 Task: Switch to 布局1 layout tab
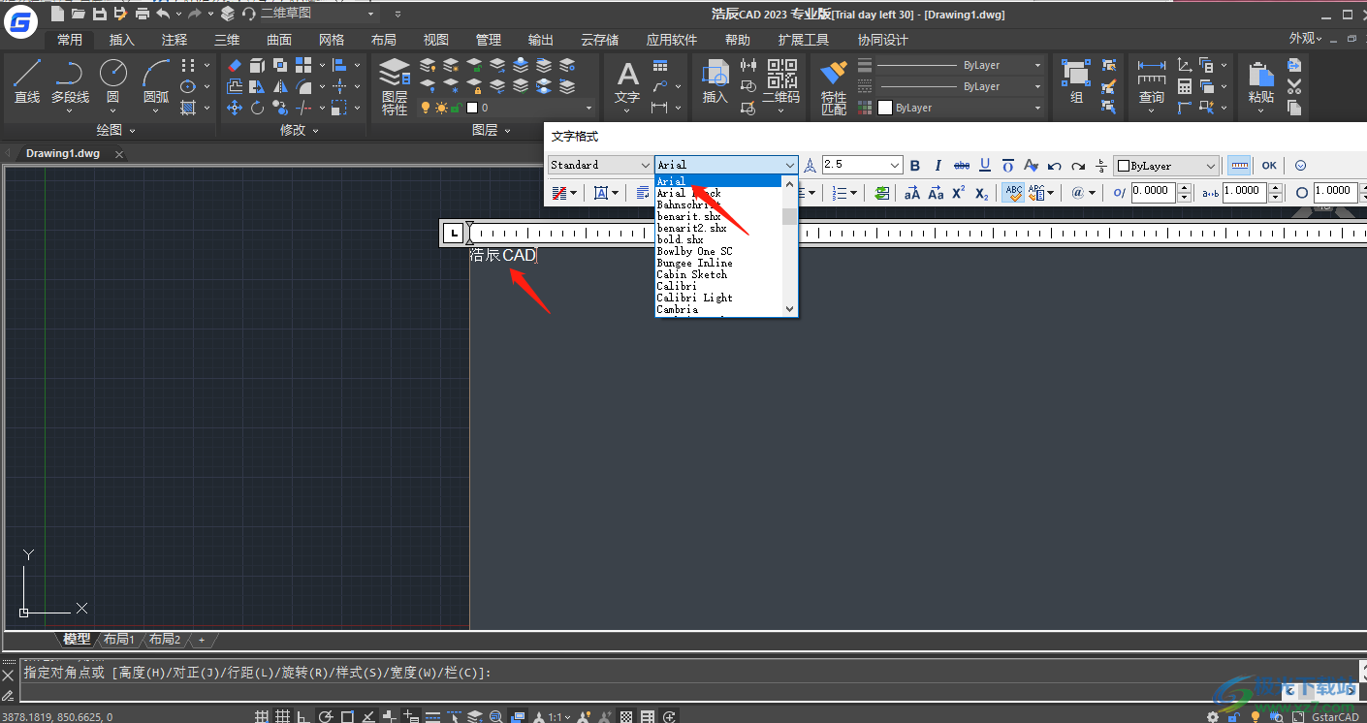point(119,639)
